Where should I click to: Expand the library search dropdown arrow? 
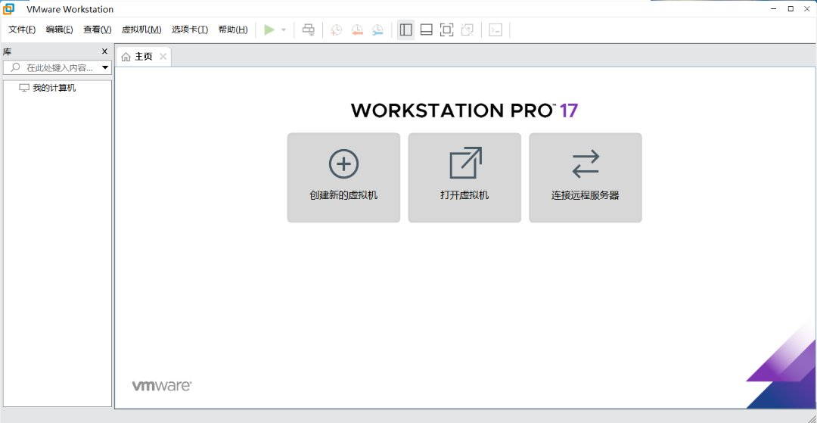pyautogui.click(x=105, y=67)
